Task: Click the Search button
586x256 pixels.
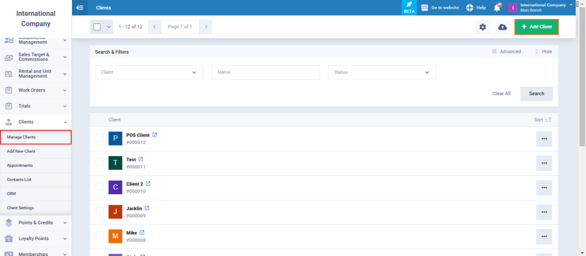Action: (536, 94)
